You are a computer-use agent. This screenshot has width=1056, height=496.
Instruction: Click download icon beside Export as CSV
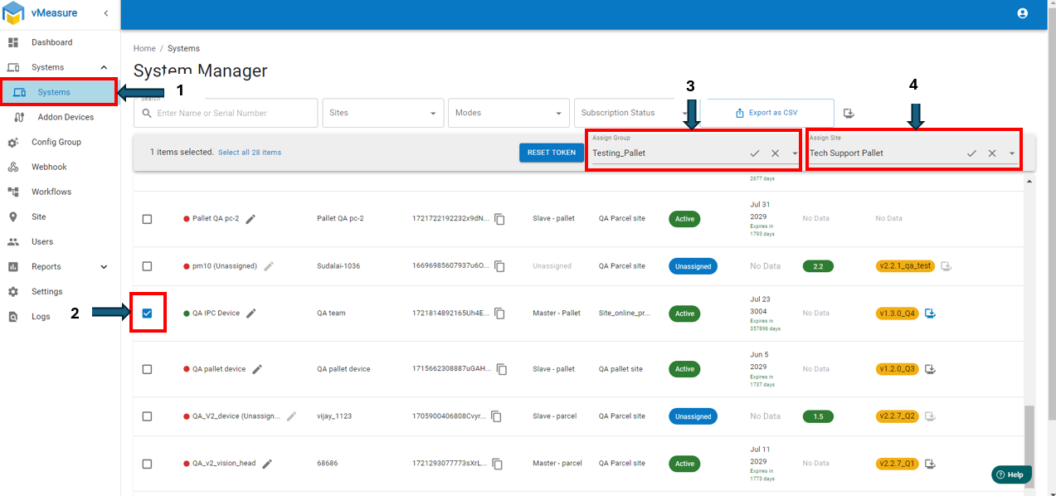pyautogui.click(x=849, y=114)
